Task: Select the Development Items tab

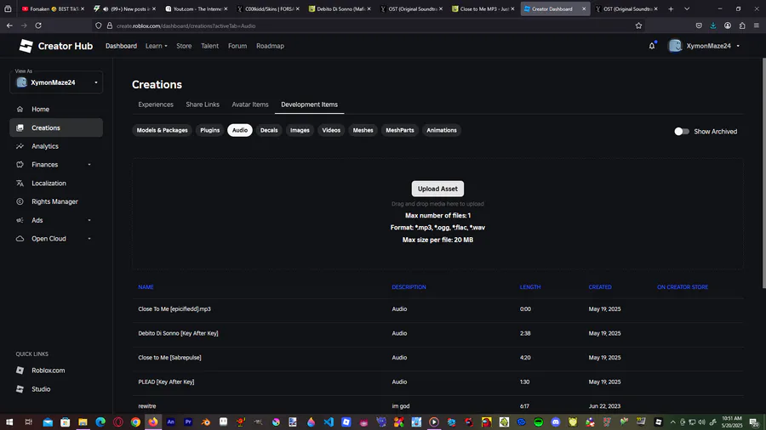Action: (309, 105)
